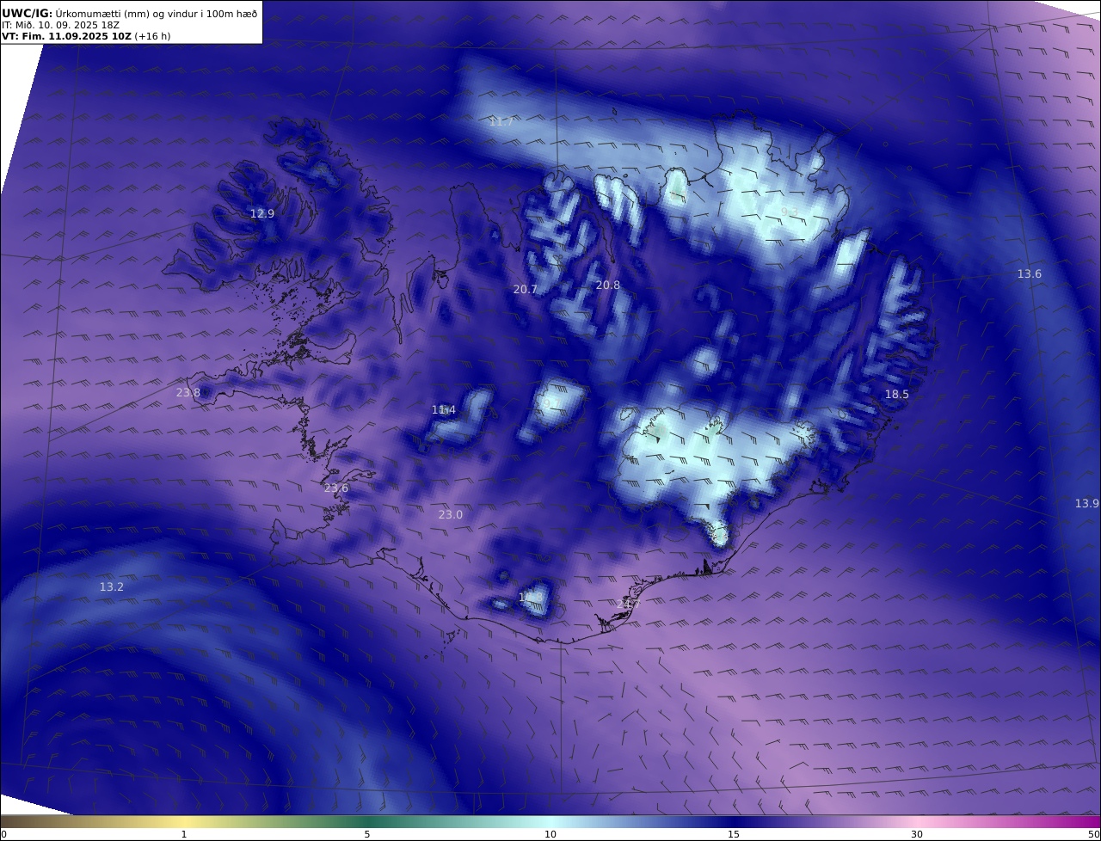Click the 18.5 value label near east coast
Image resolution: width=1101 pixels, height=841 pixels.
tap(897, 394)
